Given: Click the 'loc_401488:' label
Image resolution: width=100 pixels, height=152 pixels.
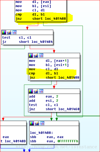Looking at the screenshot, I should pyautogui.click(x=41, y=133).
